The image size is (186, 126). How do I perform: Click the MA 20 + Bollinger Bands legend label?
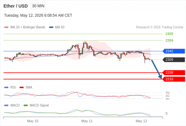[x=28, y=27]
